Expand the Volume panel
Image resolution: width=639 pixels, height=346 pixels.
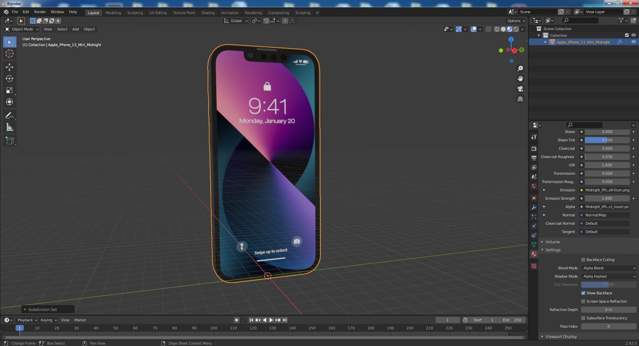tap(552, 242)
